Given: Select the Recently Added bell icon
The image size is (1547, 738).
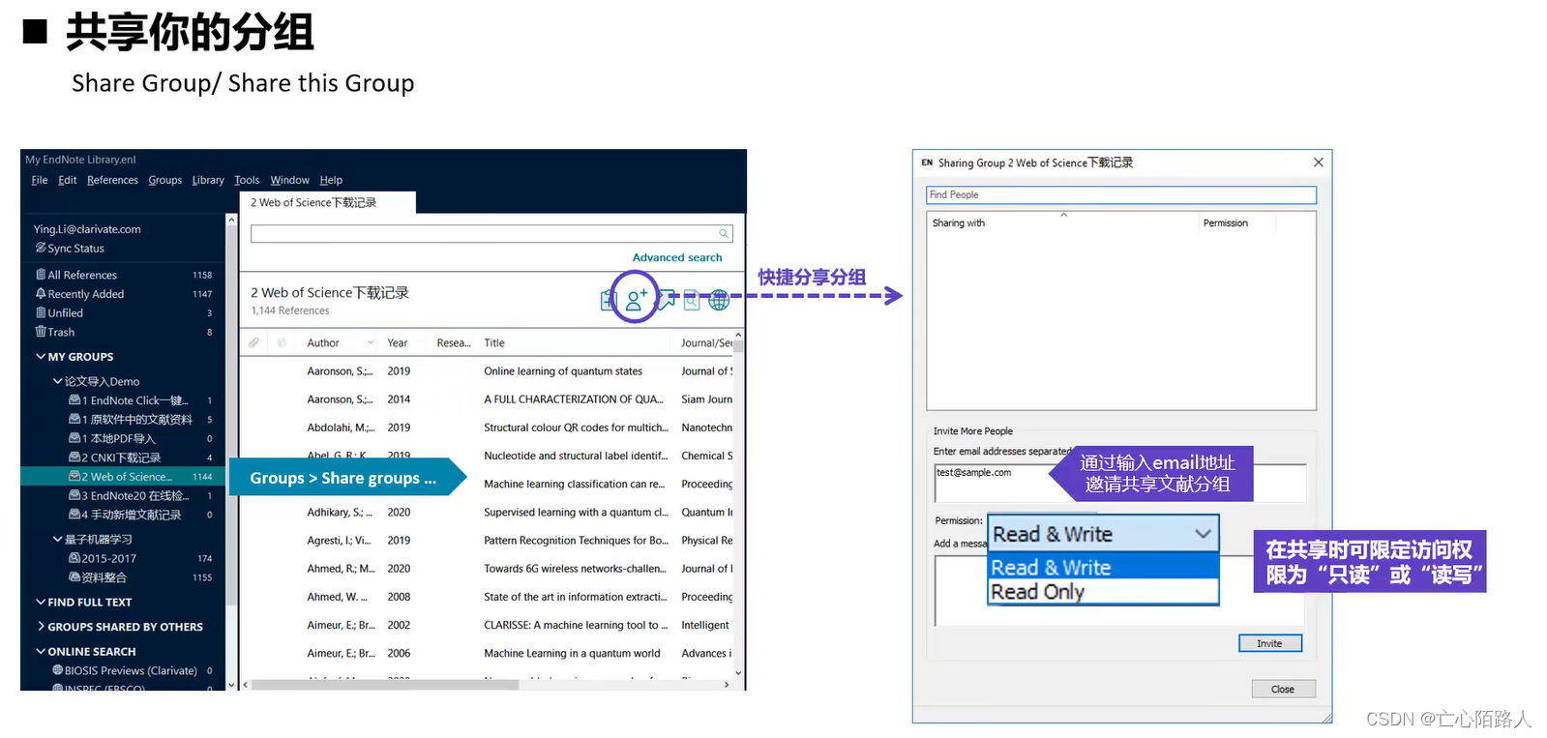Looking at the screenshot, I should [41, 294].
